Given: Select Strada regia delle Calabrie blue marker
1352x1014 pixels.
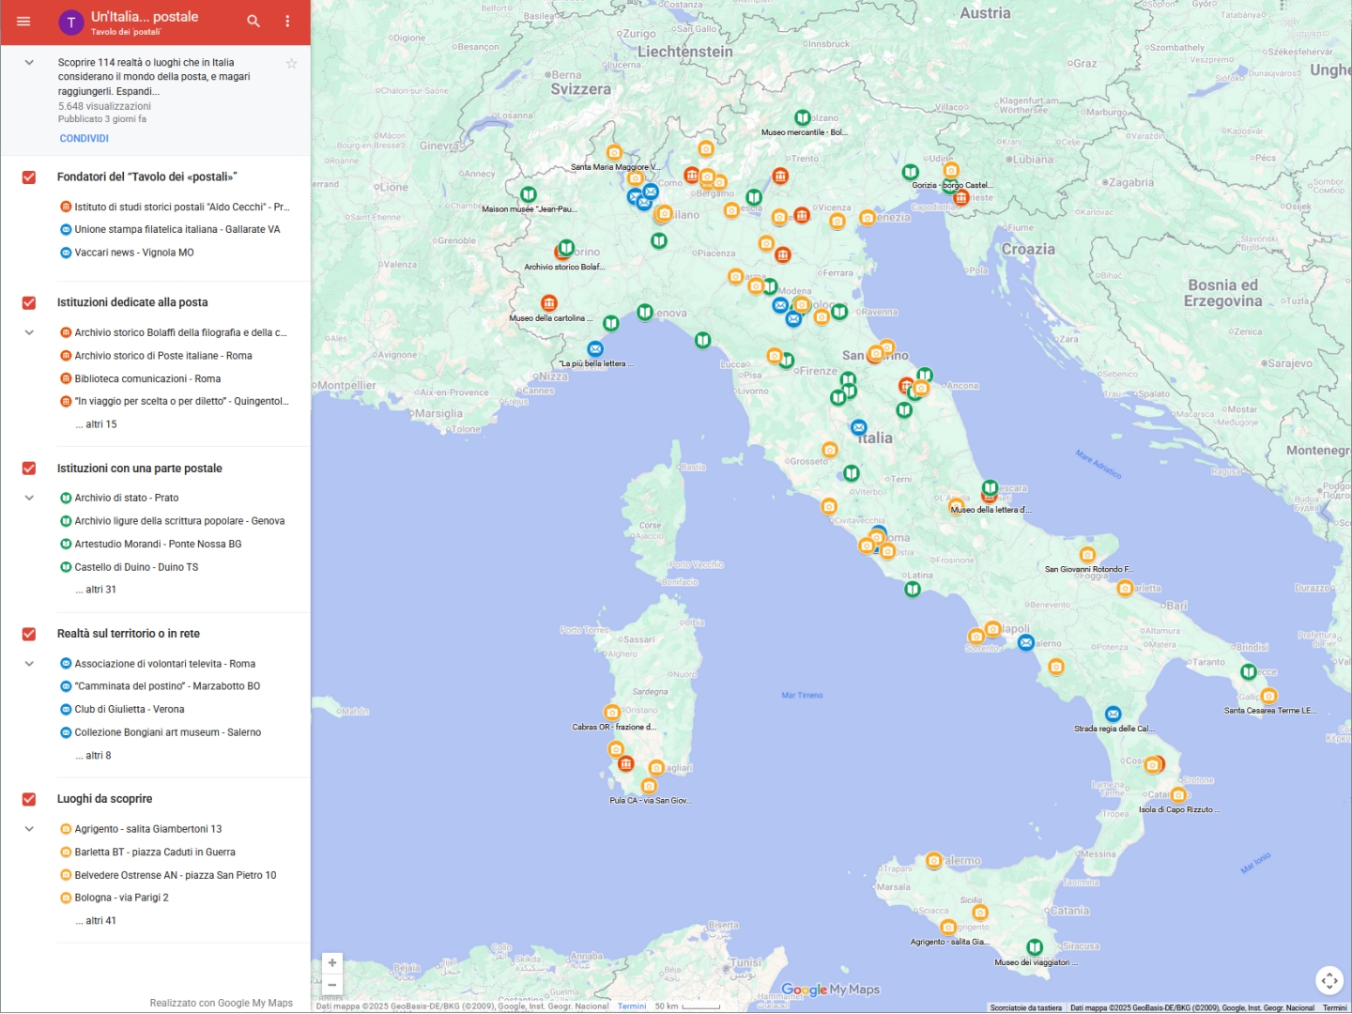Looking at the screenshot, I should (x=1114, y=714).
